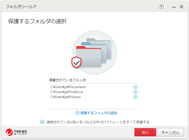Minimize the フォルダシールド window
The image size is (189, 140).
(x=174, y=7)
